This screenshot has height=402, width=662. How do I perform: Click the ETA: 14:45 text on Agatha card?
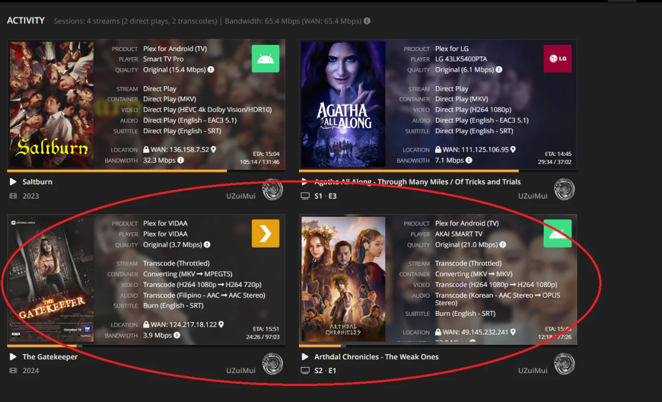point(558,154)
